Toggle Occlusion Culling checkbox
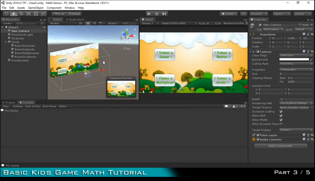 pyautogui.click(x=281, y=112)
